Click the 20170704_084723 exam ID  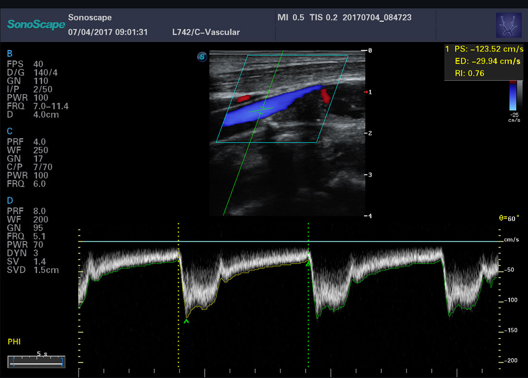pos(377,17)
